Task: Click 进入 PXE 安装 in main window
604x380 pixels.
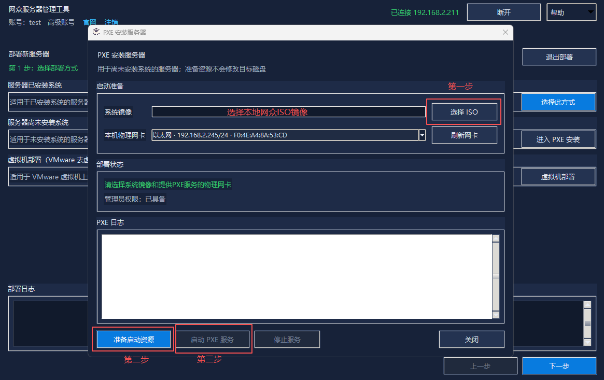Action: [558, 139]
